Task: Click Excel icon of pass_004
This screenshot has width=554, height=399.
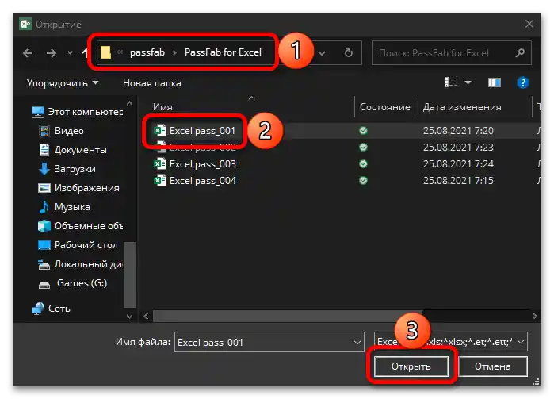Action: pos(159,180)
